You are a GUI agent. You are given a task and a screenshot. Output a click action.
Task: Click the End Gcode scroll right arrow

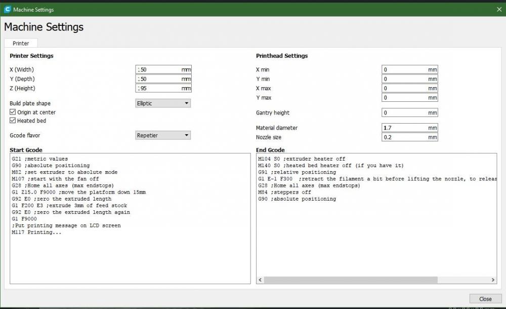pyautogui.click(x=493, y=280)
